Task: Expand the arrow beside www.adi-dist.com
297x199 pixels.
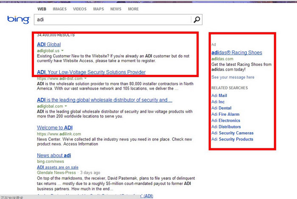Action: 85,79
